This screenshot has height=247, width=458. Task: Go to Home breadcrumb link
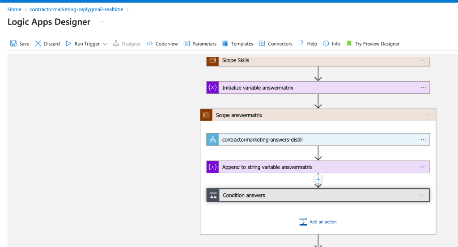14,9
